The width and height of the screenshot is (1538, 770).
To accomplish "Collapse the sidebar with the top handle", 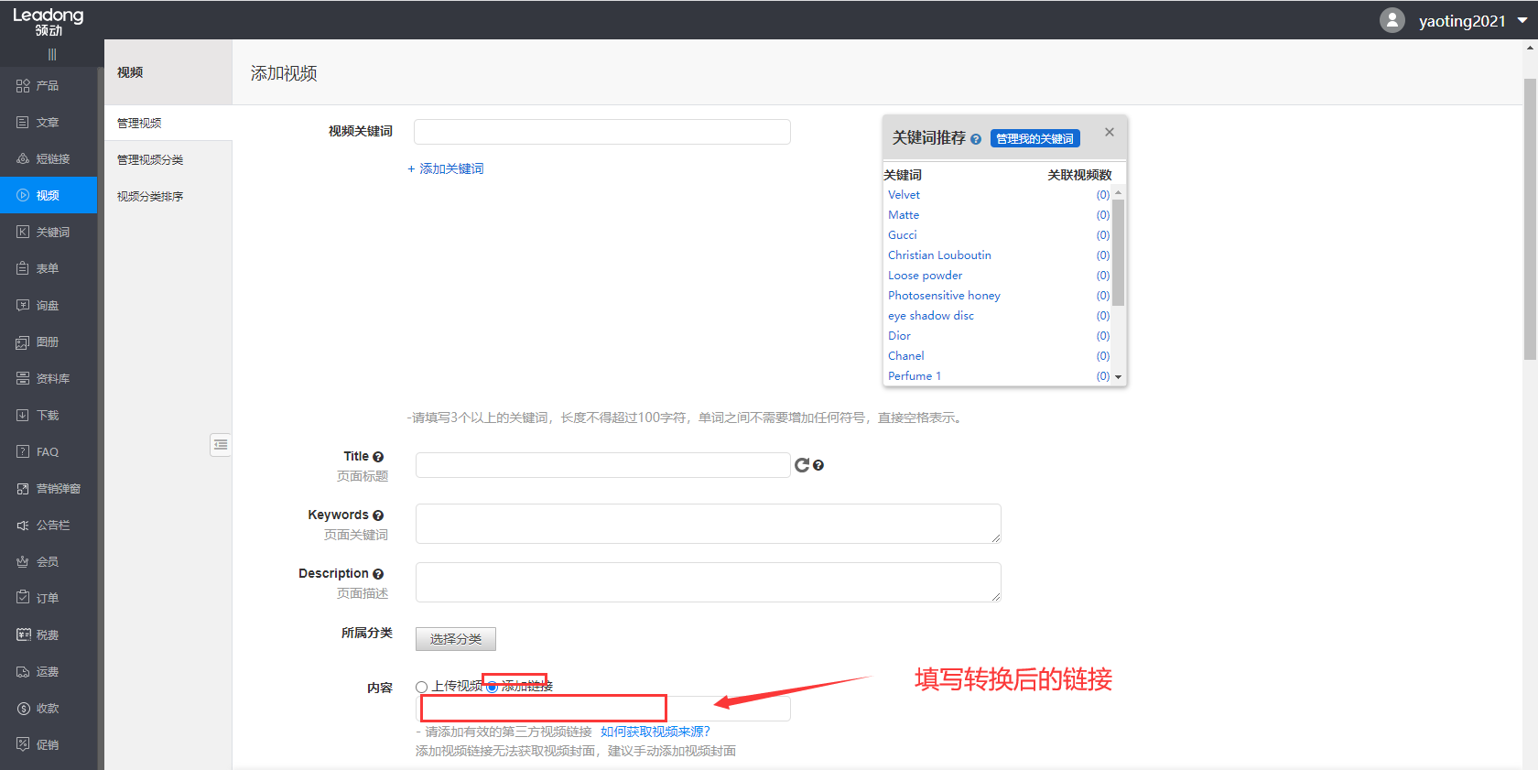I will coord(51,55).
